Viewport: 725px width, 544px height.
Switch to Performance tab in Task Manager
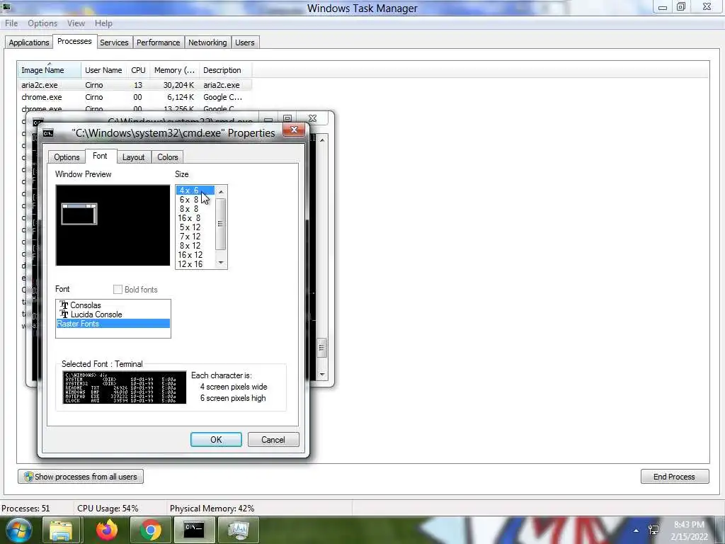click(x=158, y=42)
